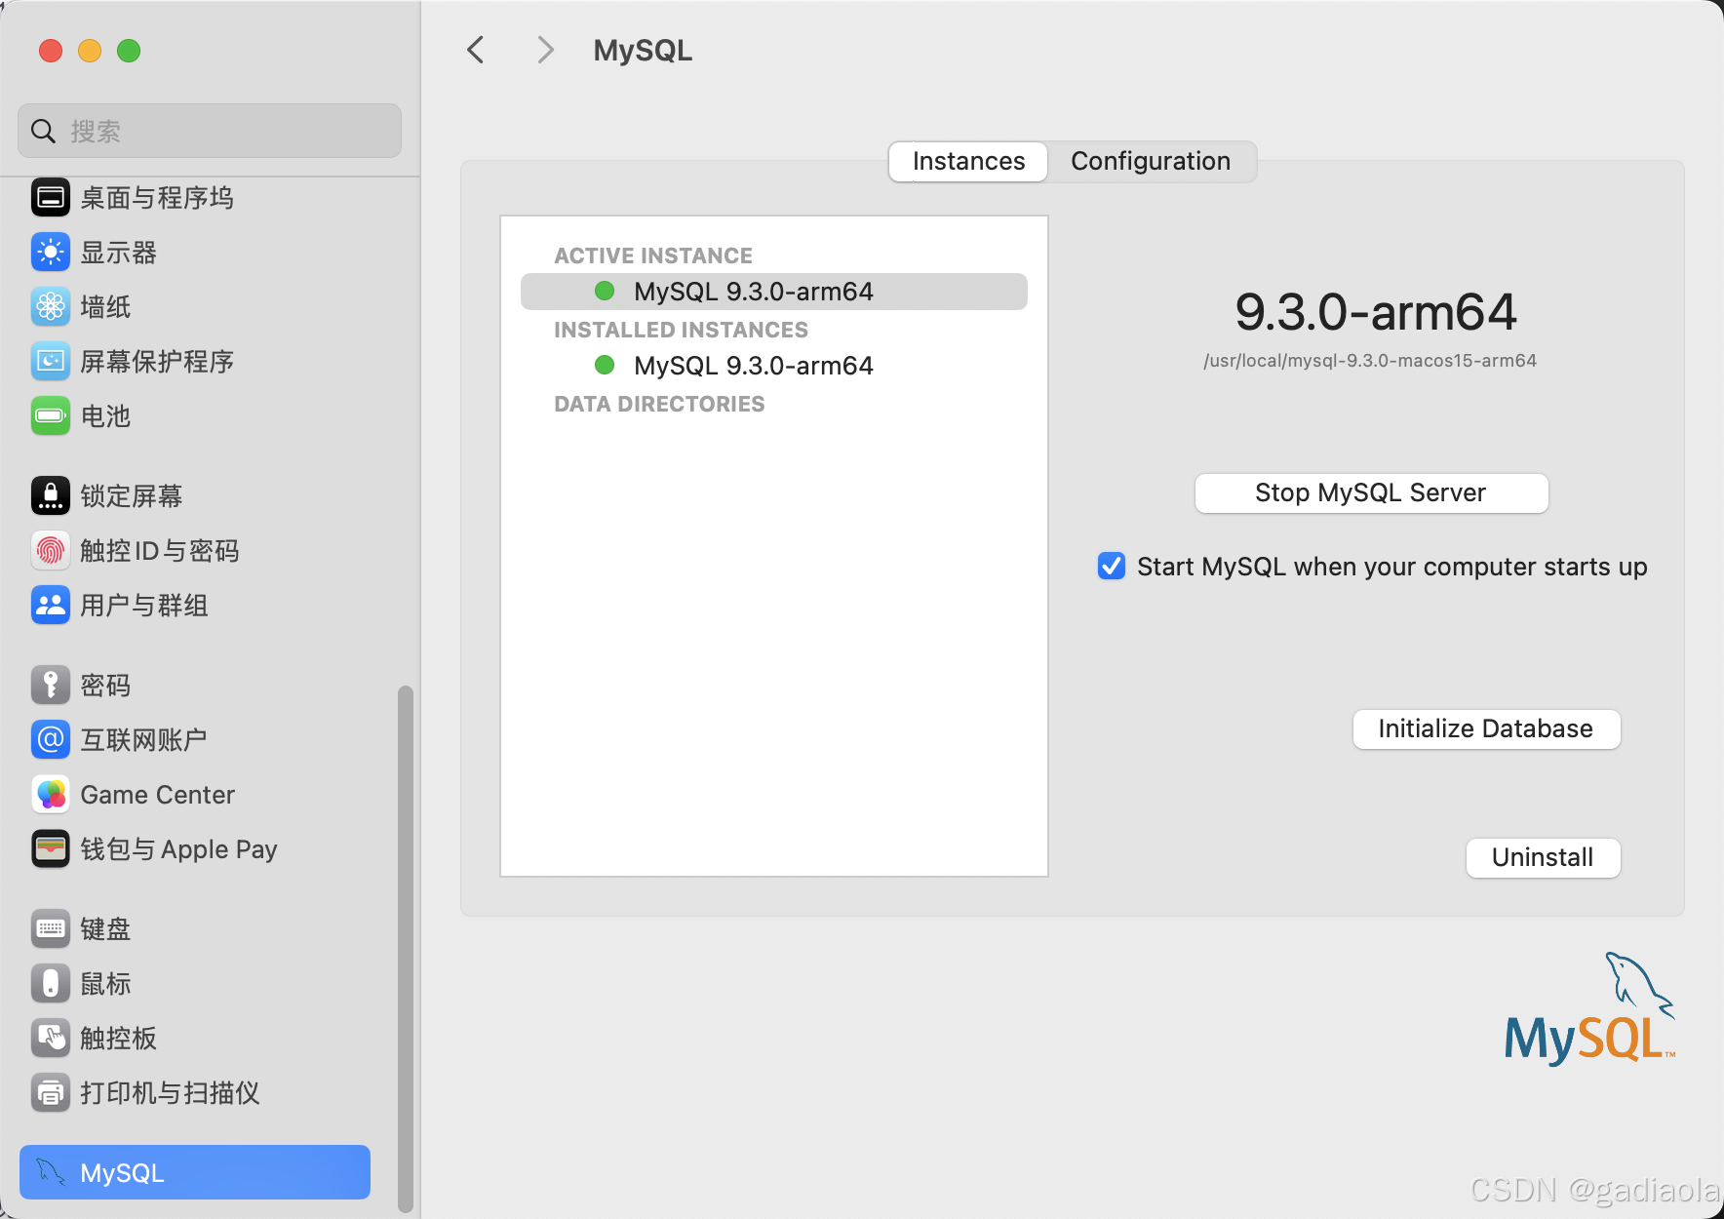The height and width of the screenshot is (1219, 1724).
Task: Click the ACTIVE INSTANCE heading
Action: click(x=653, y=256)
